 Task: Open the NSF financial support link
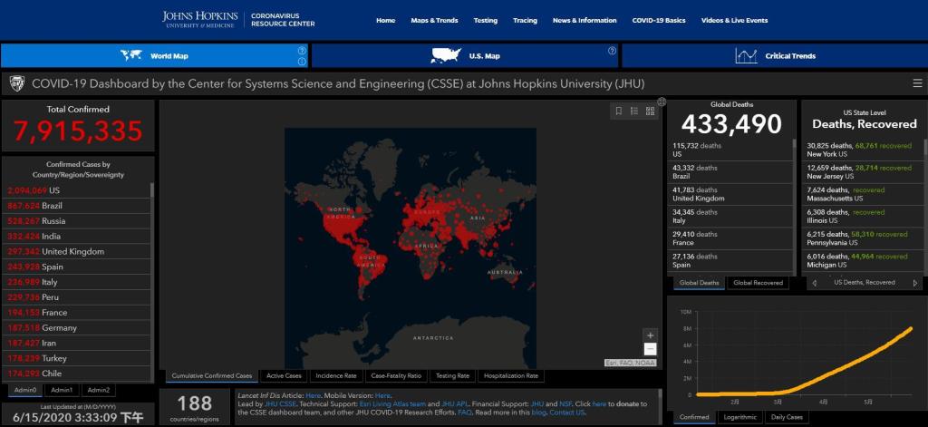565,404
